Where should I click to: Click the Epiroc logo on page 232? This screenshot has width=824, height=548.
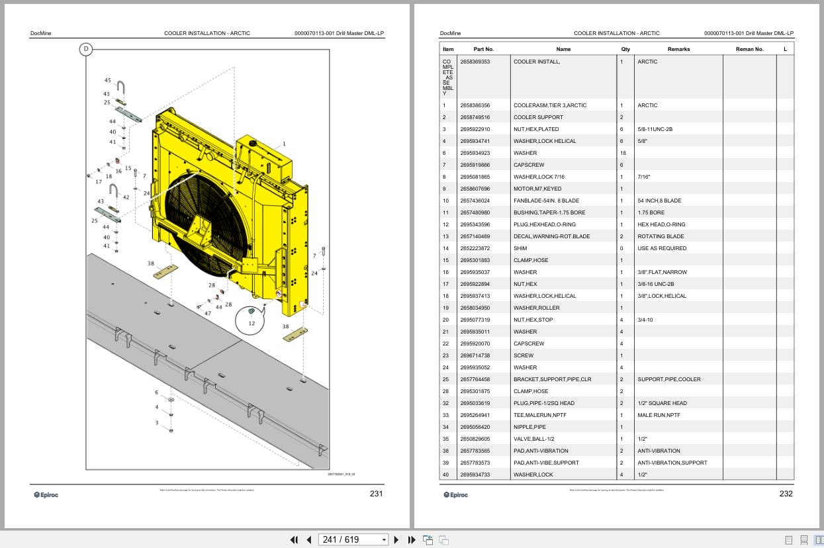tap(455, 494)
